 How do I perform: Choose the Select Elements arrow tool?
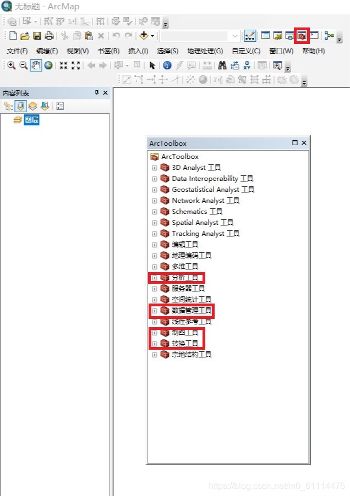(152, 65)
